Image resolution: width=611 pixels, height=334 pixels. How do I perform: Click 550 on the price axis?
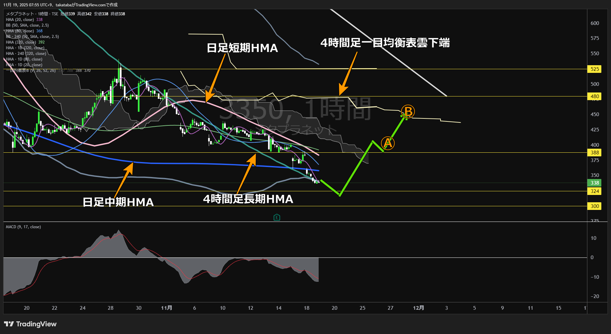(595, 54)
